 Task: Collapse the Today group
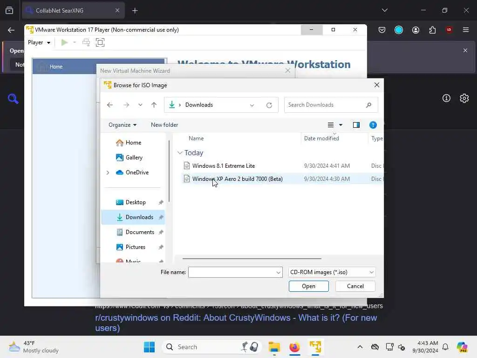pyautogui.click(x=180, y=153)
